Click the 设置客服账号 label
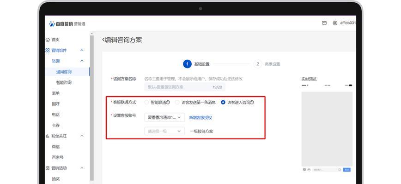The height and width of the screenshot is (184, 401). [x=125, y=115]
